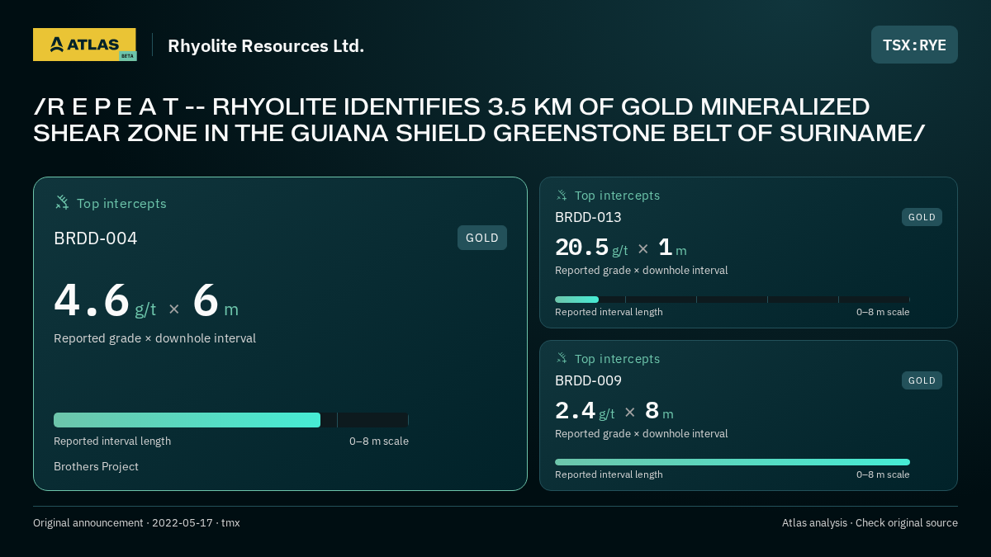Click the Original announcement date footer
The width and height of the screenshot is (991, 557).
point(136,523)
